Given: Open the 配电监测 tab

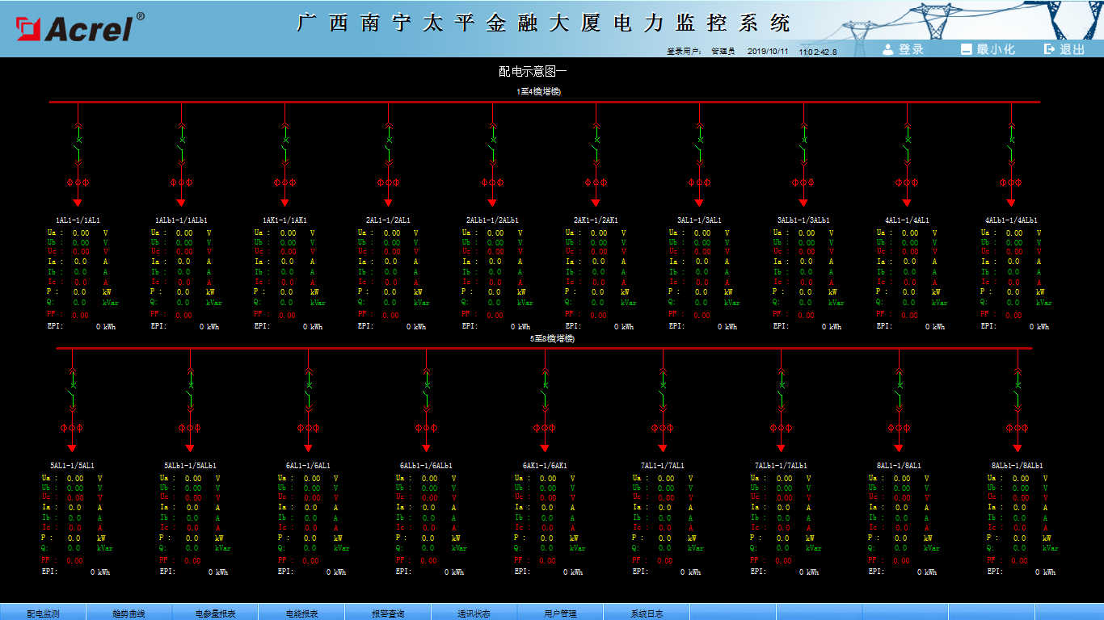Looking at the screenshot, I should click(x=43, y=613).
